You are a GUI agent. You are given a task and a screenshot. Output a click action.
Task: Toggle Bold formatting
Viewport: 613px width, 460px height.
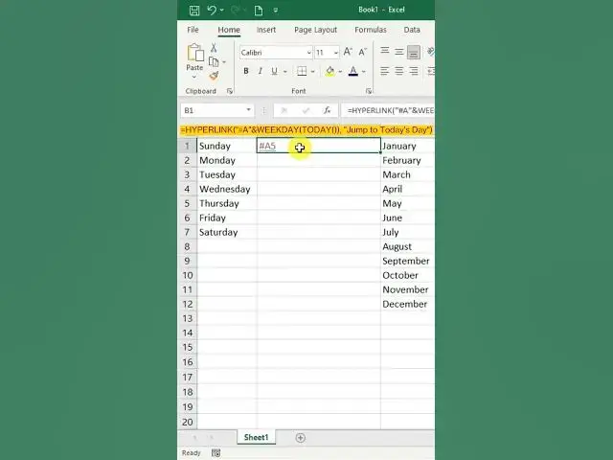click(246, 71)
